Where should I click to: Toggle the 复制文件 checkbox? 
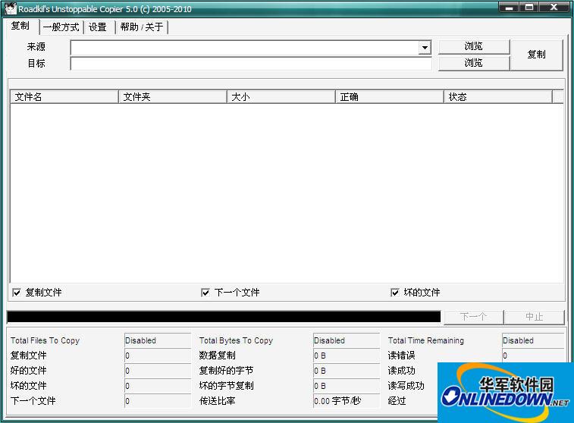pos(17,293)
